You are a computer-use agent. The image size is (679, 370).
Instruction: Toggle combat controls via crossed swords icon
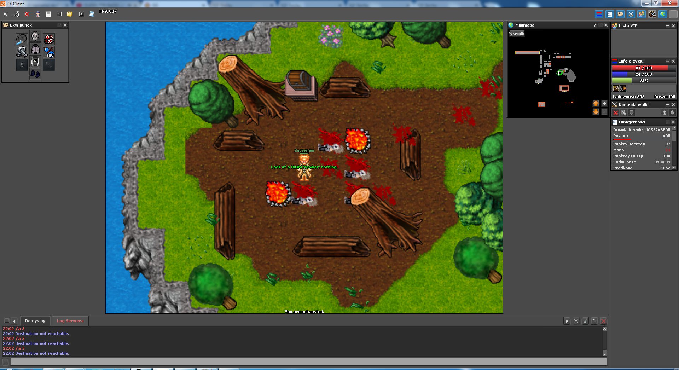coord(631,14)
